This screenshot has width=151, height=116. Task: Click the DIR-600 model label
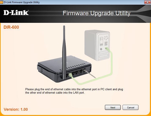pyautogui.click(x=11, y=27)
